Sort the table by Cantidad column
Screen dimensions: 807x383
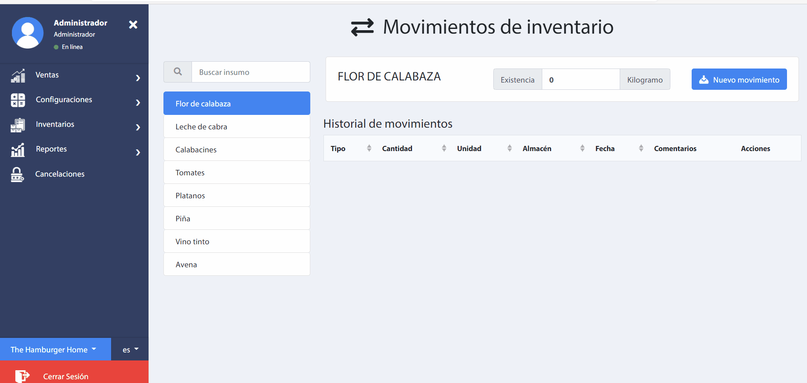(444, 148)
